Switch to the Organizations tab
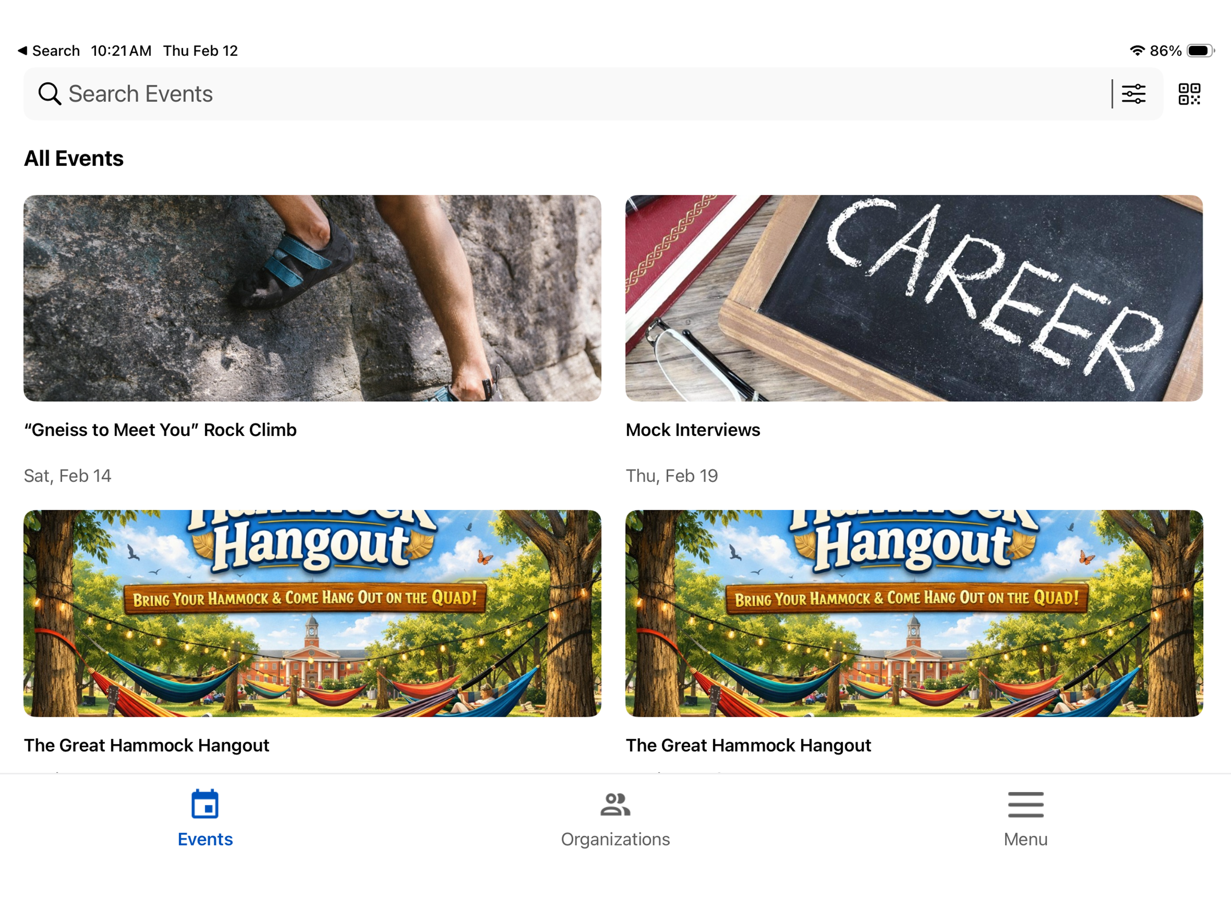The width and height of the screenshot is (1231, 923). tap(615, 838)
